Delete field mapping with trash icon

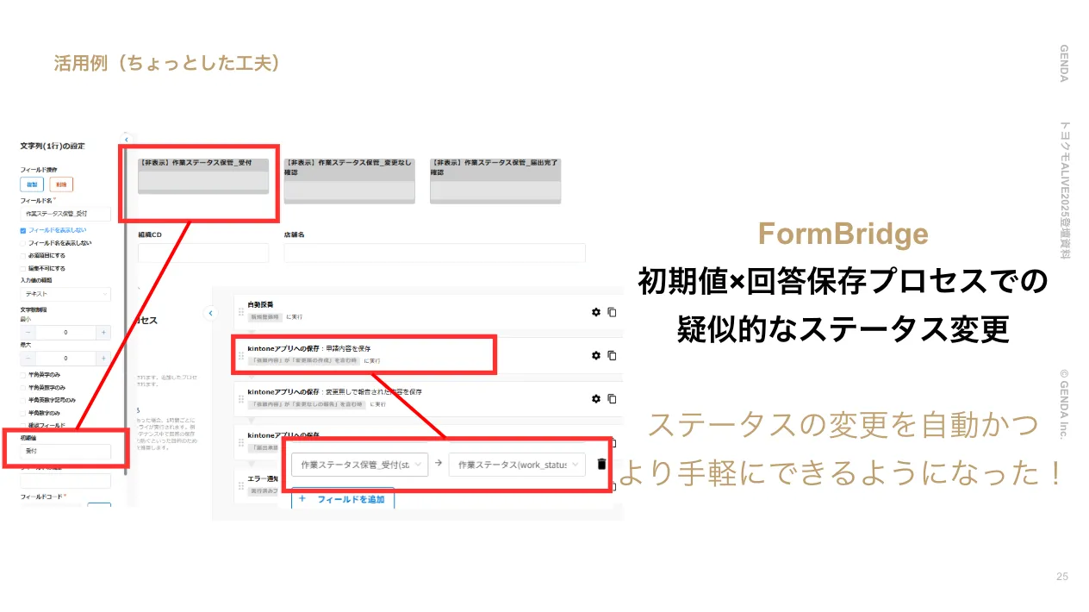click(x=601, y=465)
